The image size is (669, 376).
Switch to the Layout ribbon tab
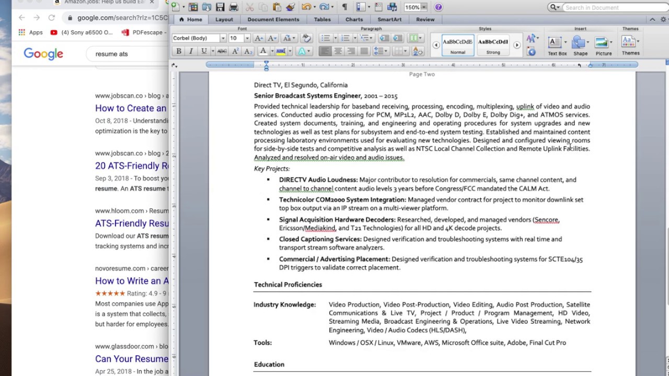pos(224,19)
